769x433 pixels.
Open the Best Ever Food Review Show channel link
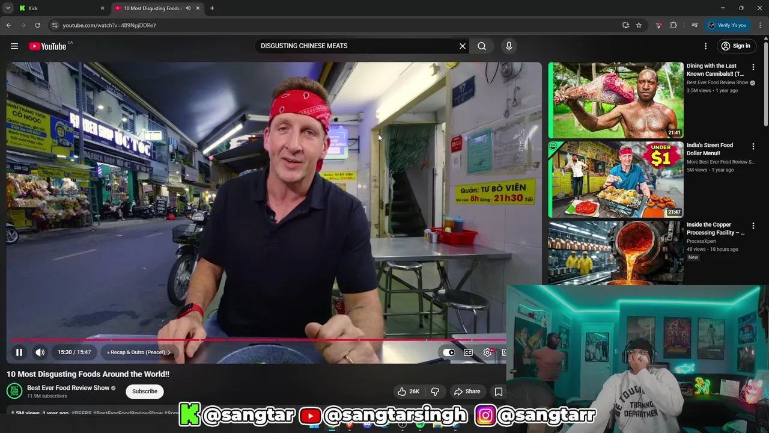point(68,388)
